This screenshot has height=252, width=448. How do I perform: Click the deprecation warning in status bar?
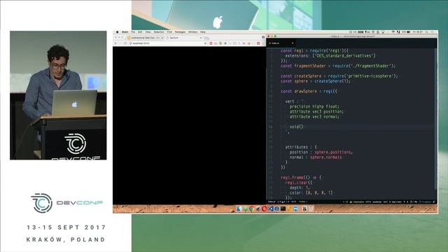(357, 202)
